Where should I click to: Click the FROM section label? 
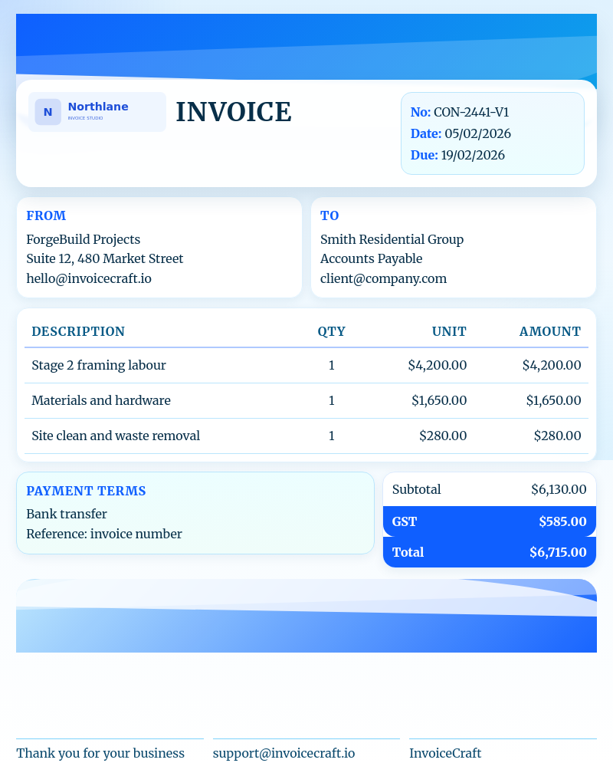[46, 215]
